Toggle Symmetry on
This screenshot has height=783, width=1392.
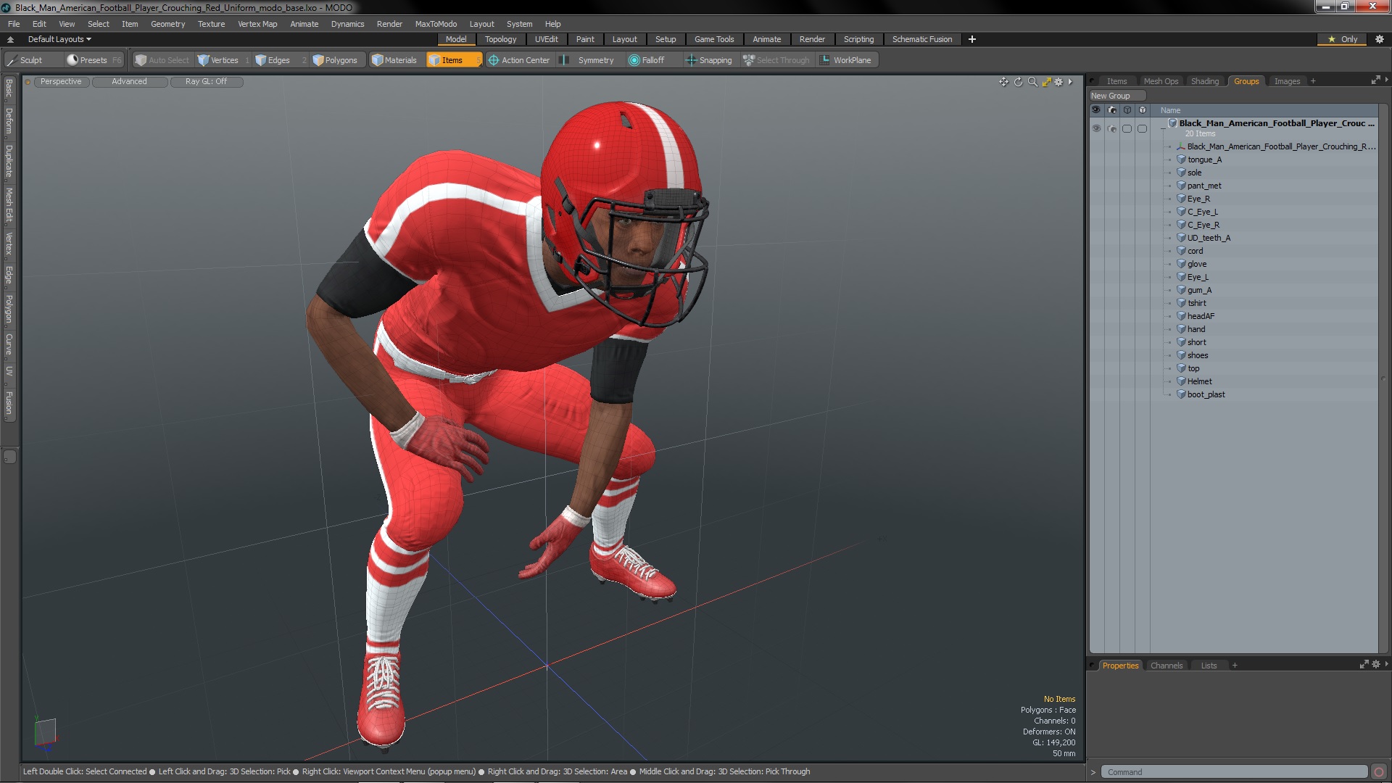click(588, 60)
